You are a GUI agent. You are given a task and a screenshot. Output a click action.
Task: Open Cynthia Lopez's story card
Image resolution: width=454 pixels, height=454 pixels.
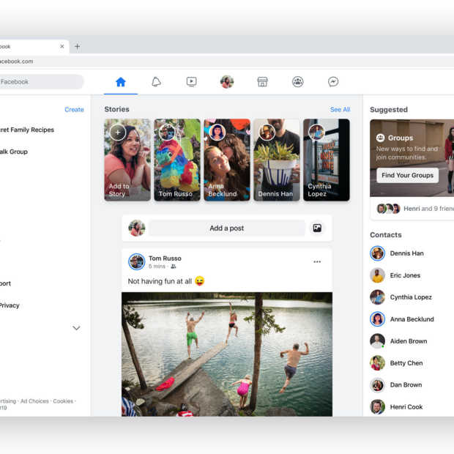(x=327, y=160)
